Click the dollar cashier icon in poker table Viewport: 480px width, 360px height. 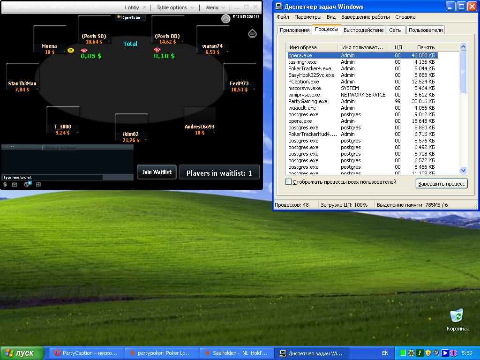[x=5, y=184]
